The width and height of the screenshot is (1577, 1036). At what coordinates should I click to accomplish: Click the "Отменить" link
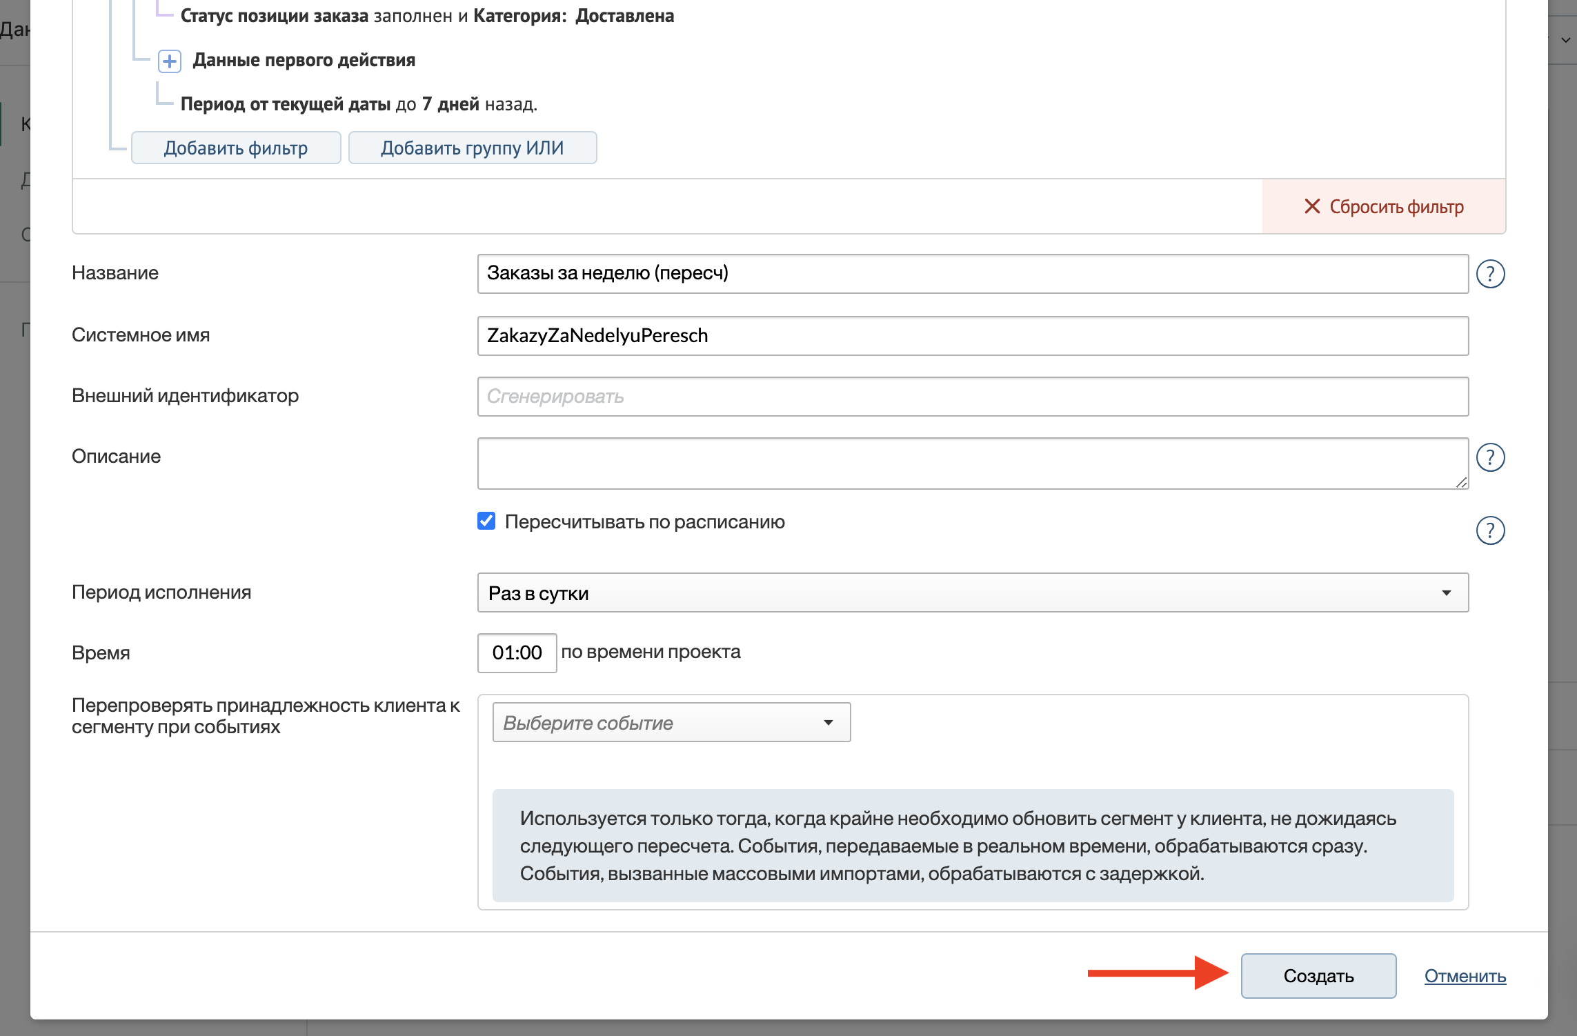pyautogui.click(x=1465, y=976)
